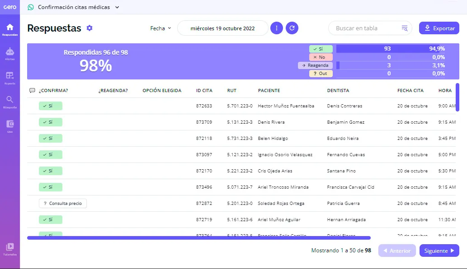The width and height of the screenshot is (467, 269).
Task: Filter by the Sí summary tag
Action: click(x=321, y=49)
